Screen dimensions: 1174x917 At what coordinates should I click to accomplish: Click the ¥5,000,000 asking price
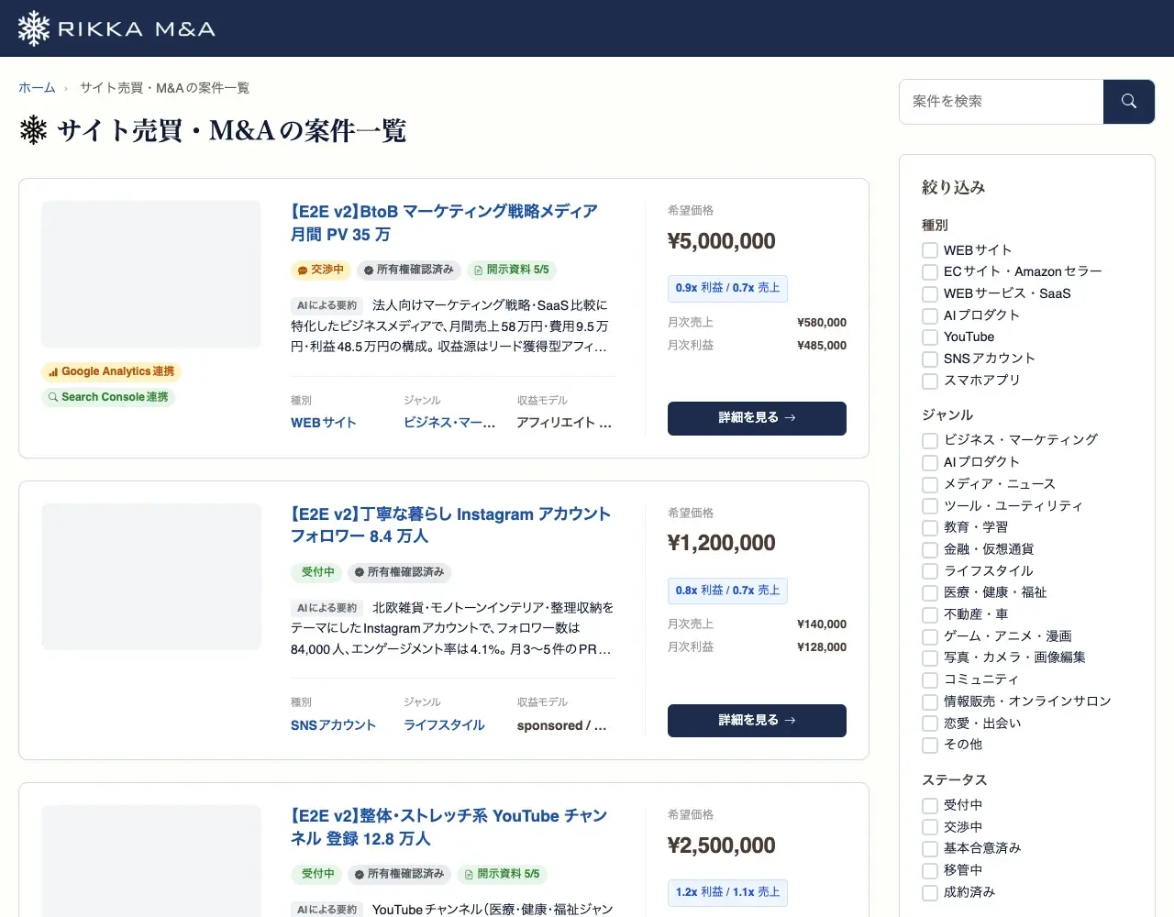point(722,241)
